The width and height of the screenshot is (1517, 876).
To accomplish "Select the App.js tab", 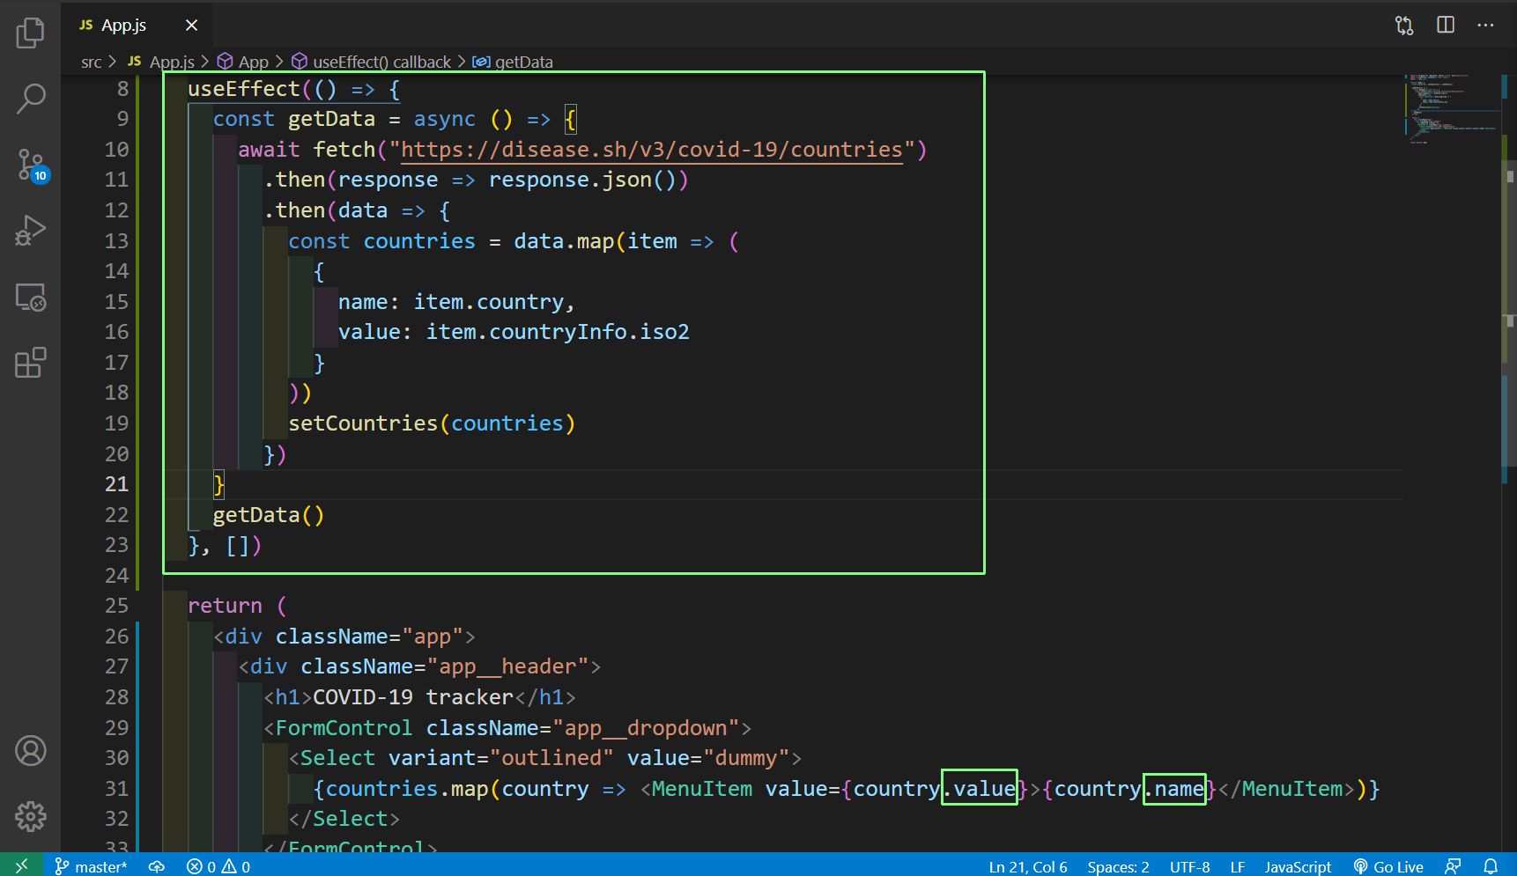I will [x=137, y=26].
